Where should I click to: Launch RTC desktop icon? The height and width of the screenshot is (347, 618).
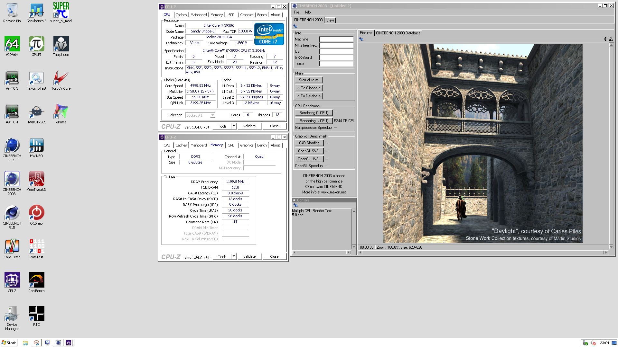[36, 316]
